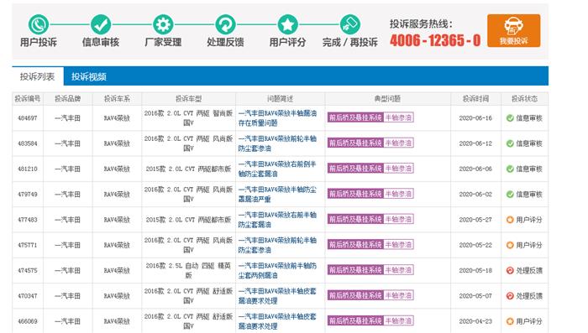This screenshot has height=333, width=588.
Task: Open problem summary link in row 475771
Action: coord(277,246)
